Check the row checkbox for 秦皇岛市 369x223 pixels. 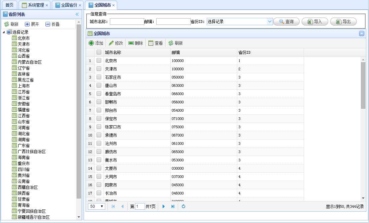[x=99, y=93]
